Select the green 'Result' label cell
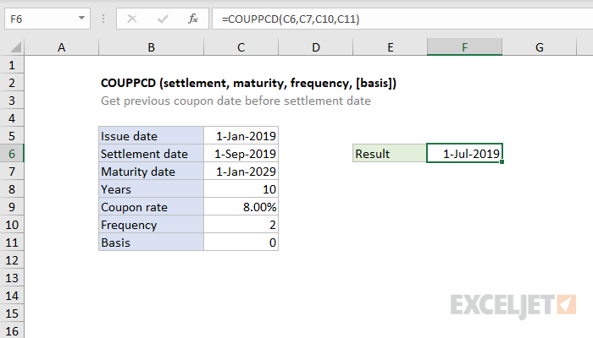 tap(390, 153)
